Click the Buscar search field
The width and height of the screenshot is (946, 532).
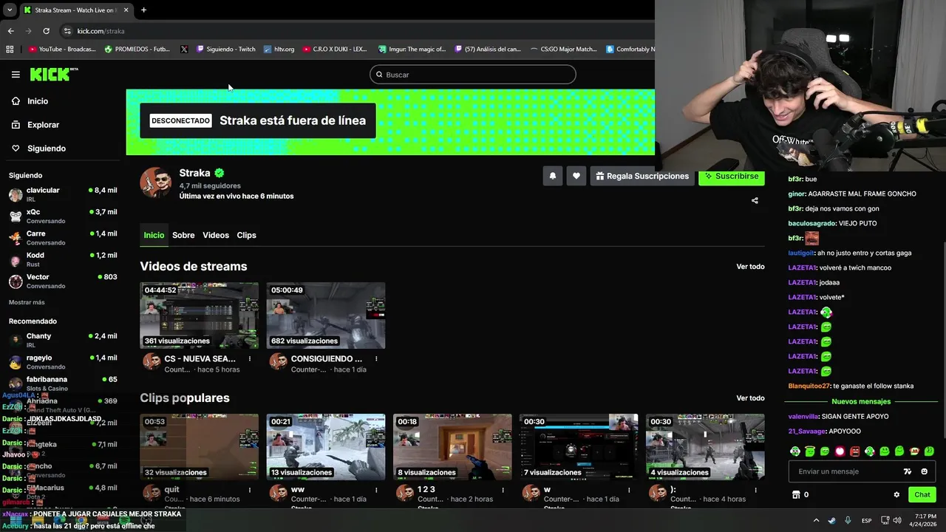[x=473, y=75]
